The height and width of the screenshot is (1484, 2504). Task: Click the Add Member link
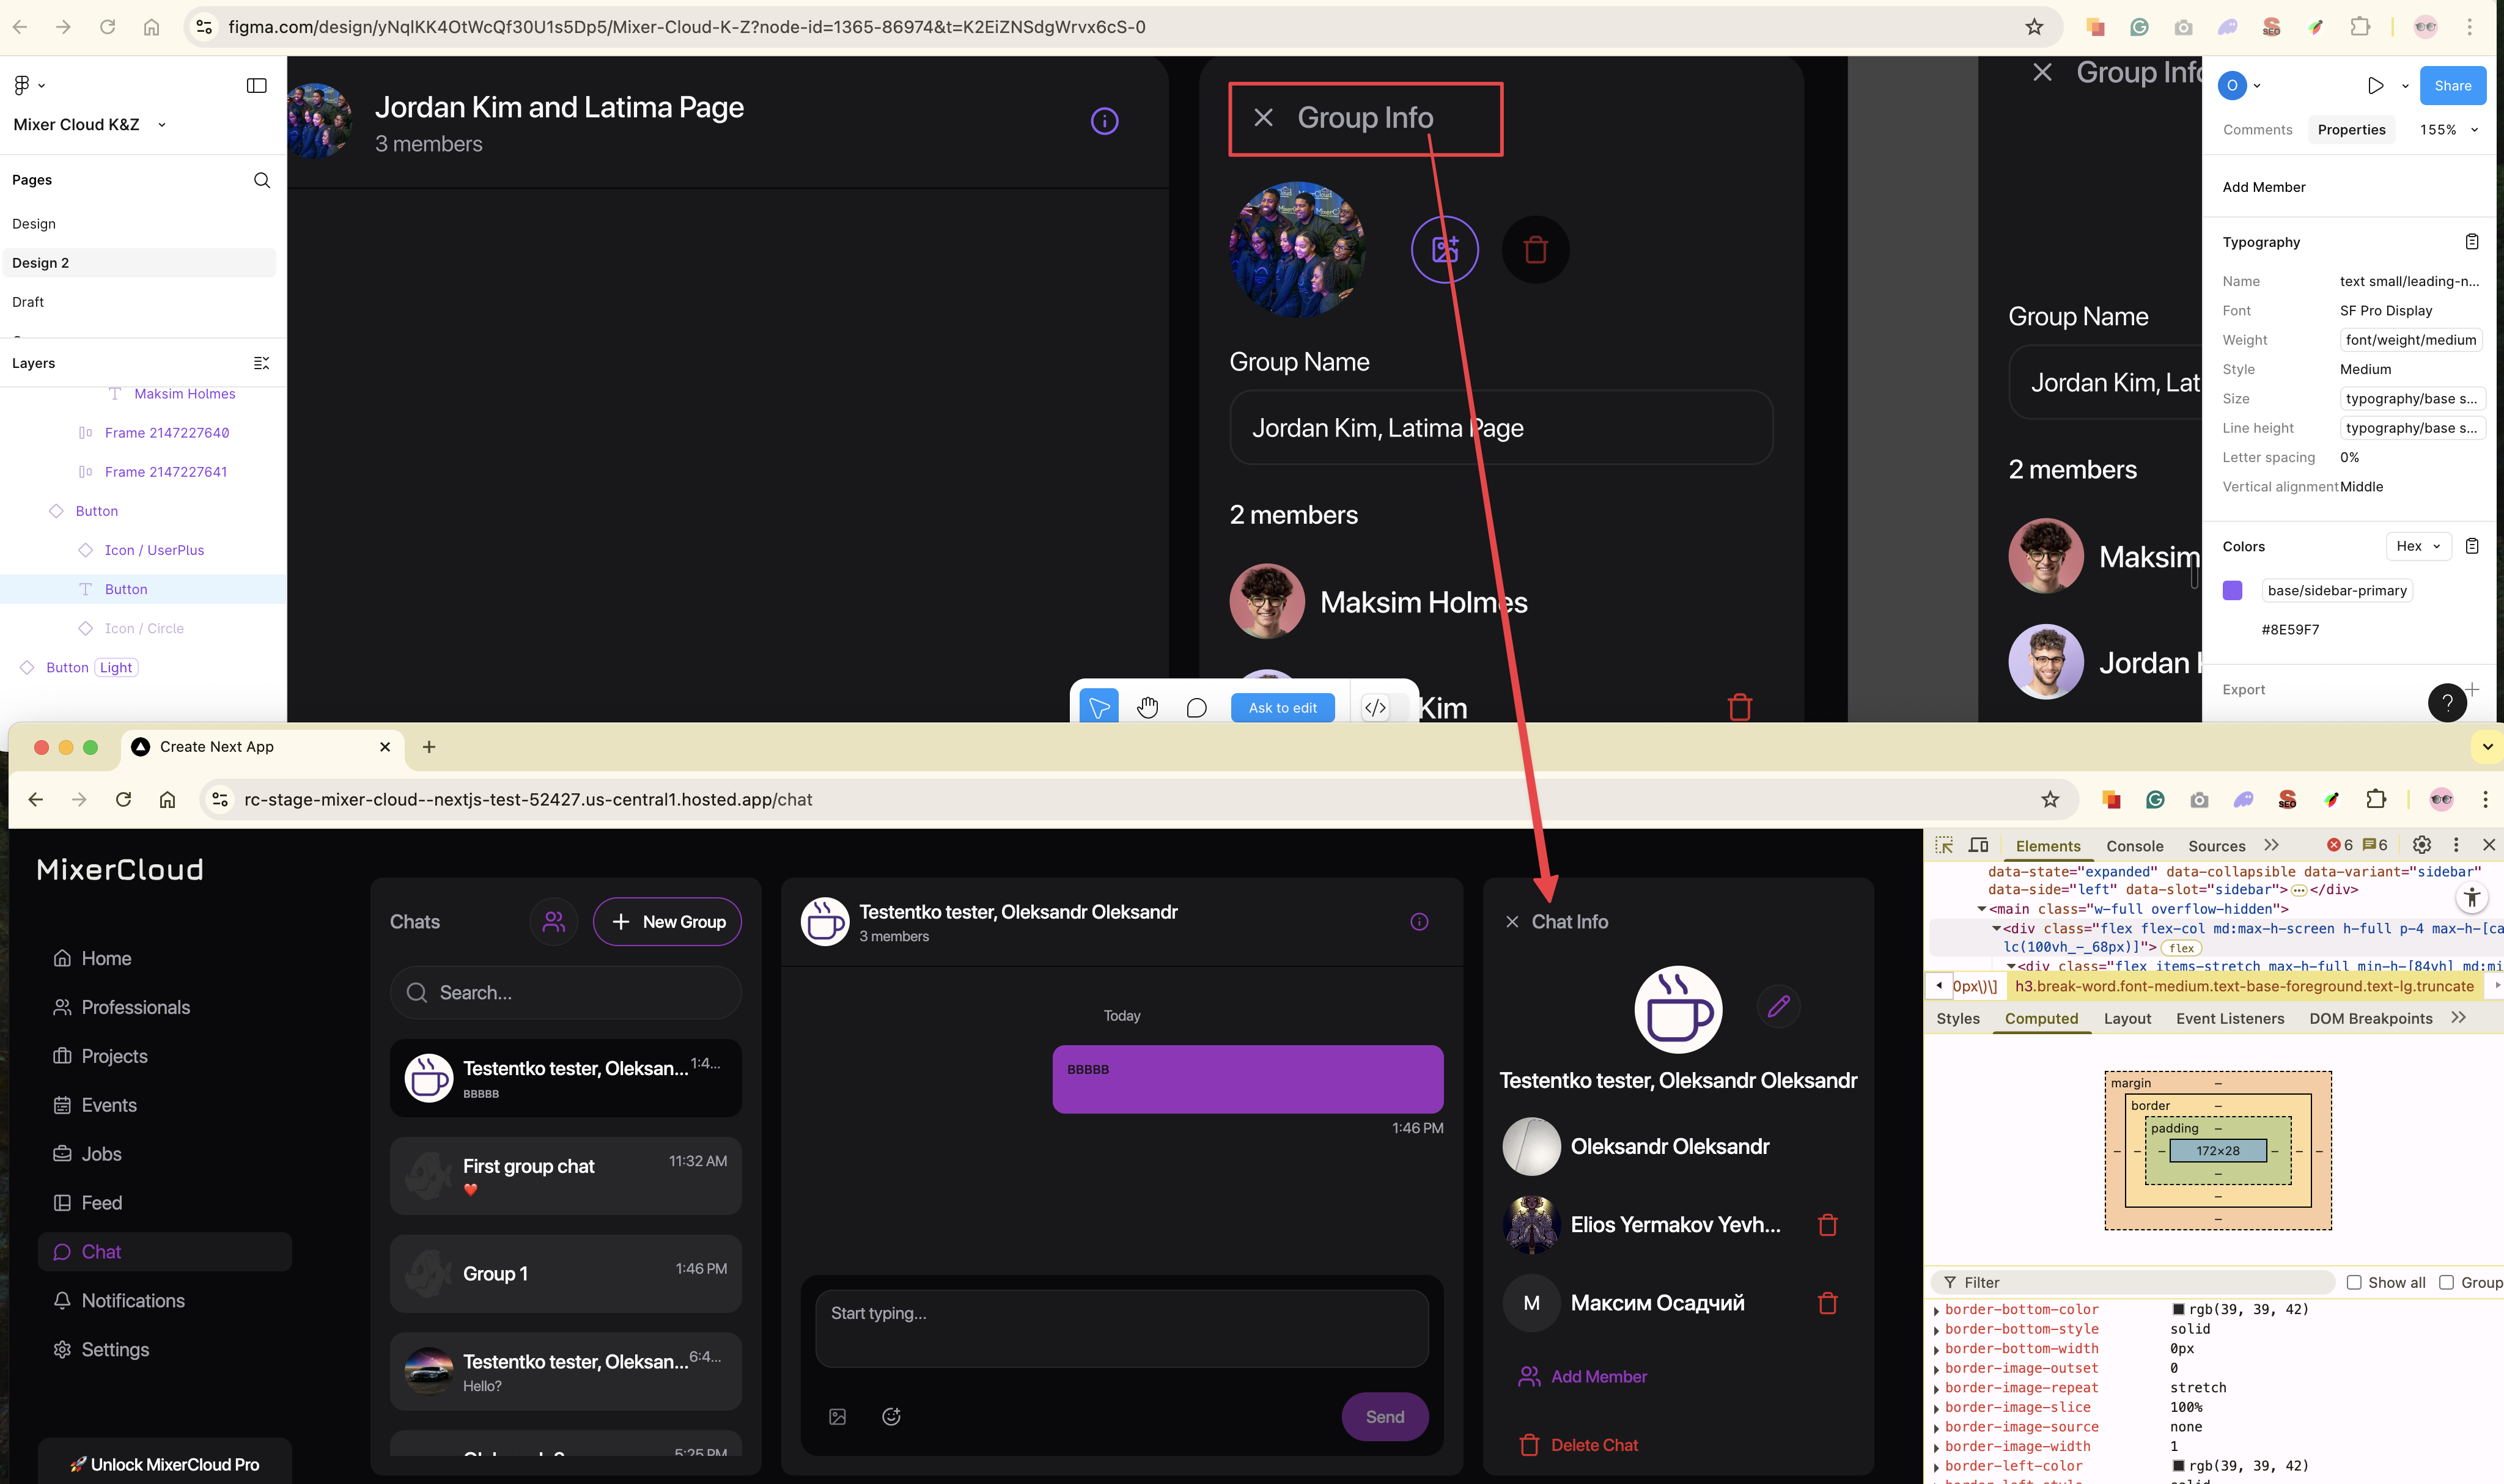(1598, 1377)
